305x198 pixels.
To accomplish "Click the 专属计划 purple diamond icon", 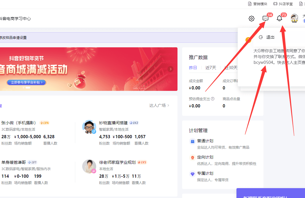I will [x=192, y=174].
